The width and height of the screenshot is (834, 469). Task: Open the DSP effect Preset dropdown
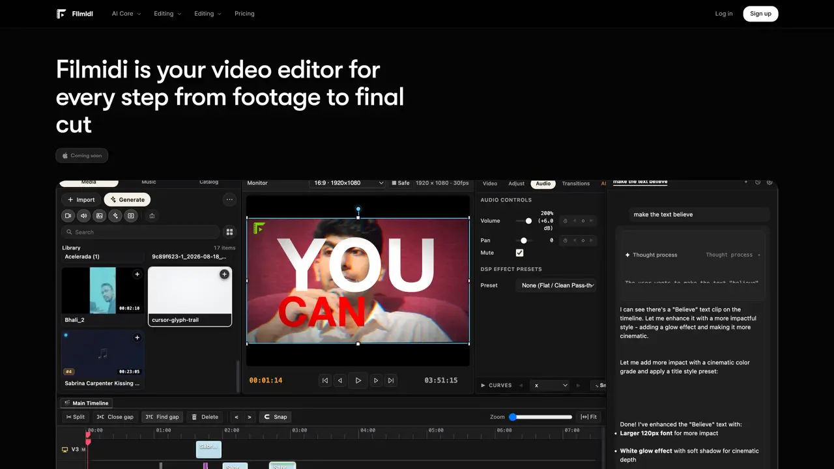click(557, 285)
